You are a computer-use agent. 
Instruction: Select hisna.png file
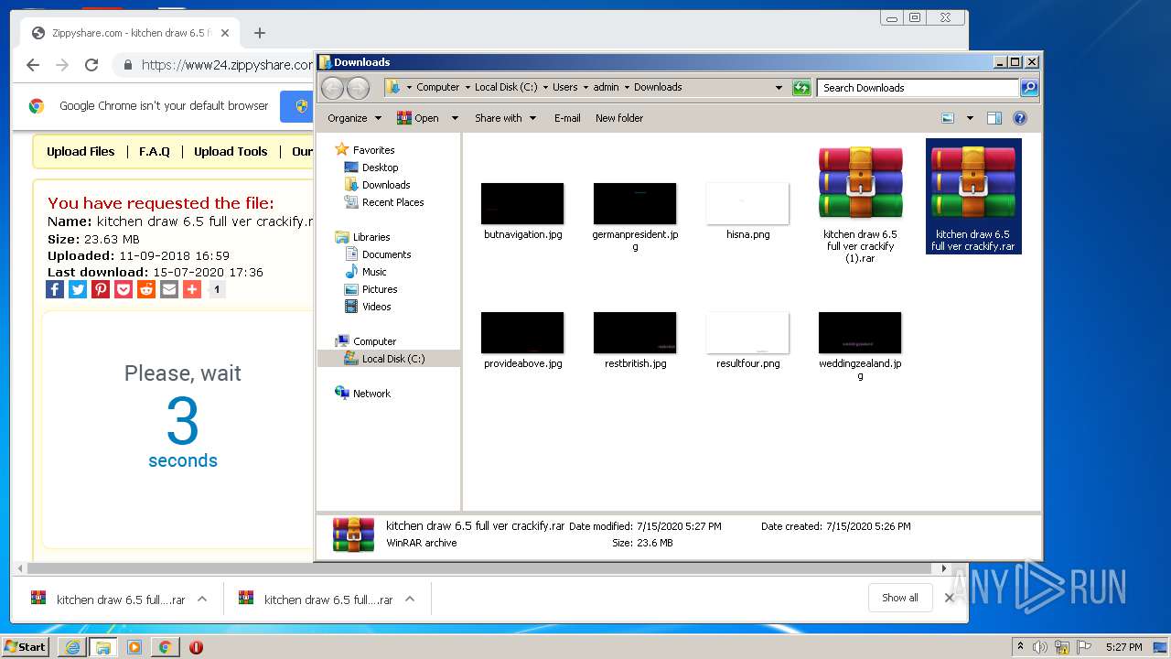coord(747,211)
